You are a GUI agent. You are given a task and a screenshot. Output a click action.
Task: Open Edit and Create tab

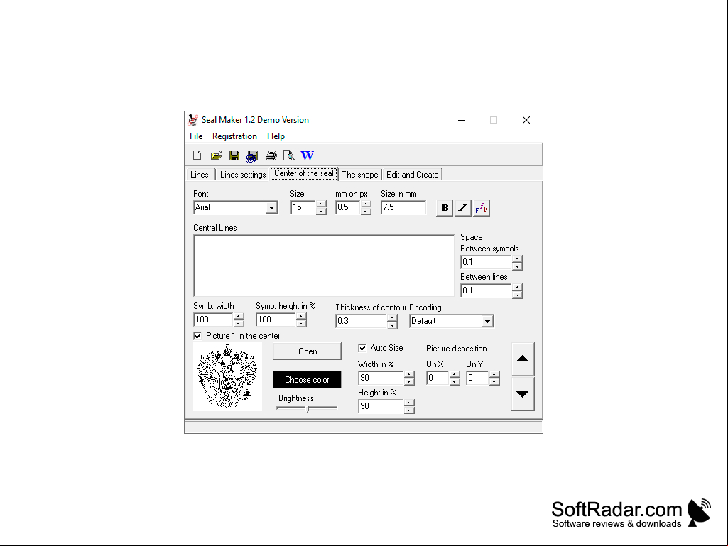[412, 175]
